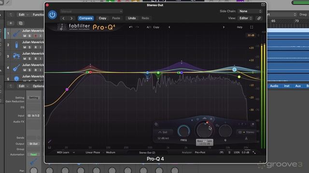Select the blue mid band node
The image size is (309, 173).
coord(147,73)
